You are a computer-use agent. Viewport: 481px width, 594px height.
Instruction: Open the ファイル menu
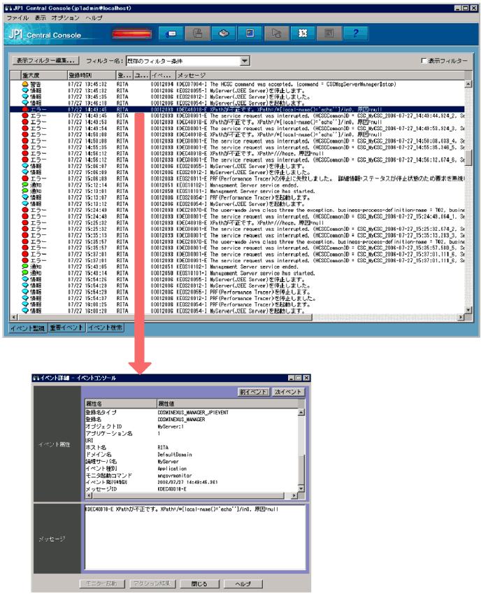tap(17, 17)
